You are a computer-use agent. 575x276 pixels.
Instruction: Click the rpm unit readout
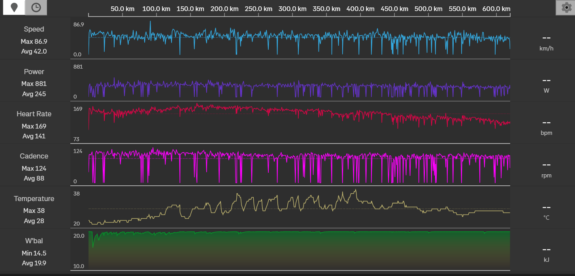[546, 175]
